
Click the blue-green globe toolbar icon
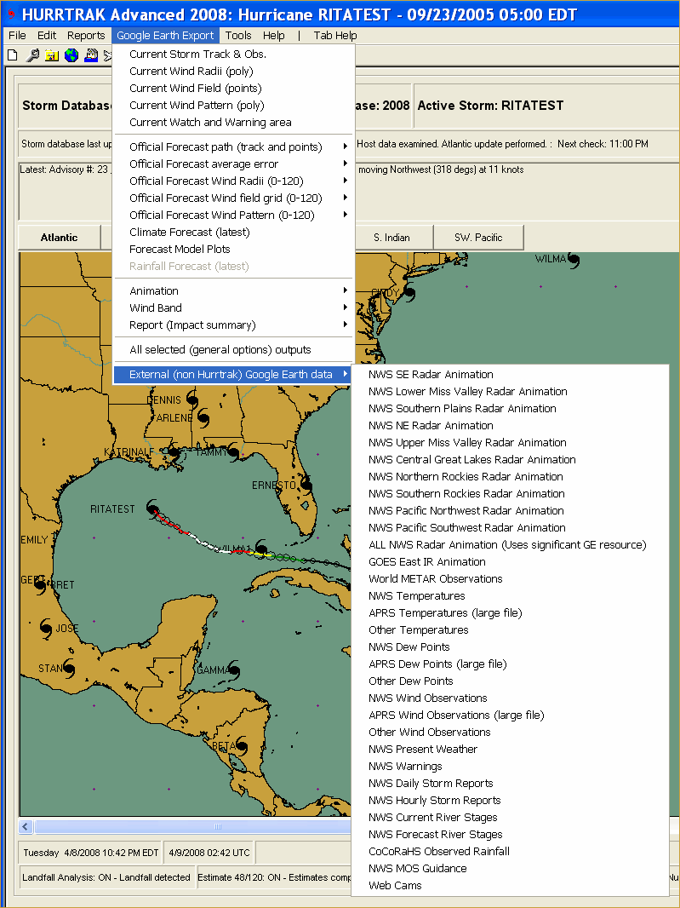click(71, 55)
